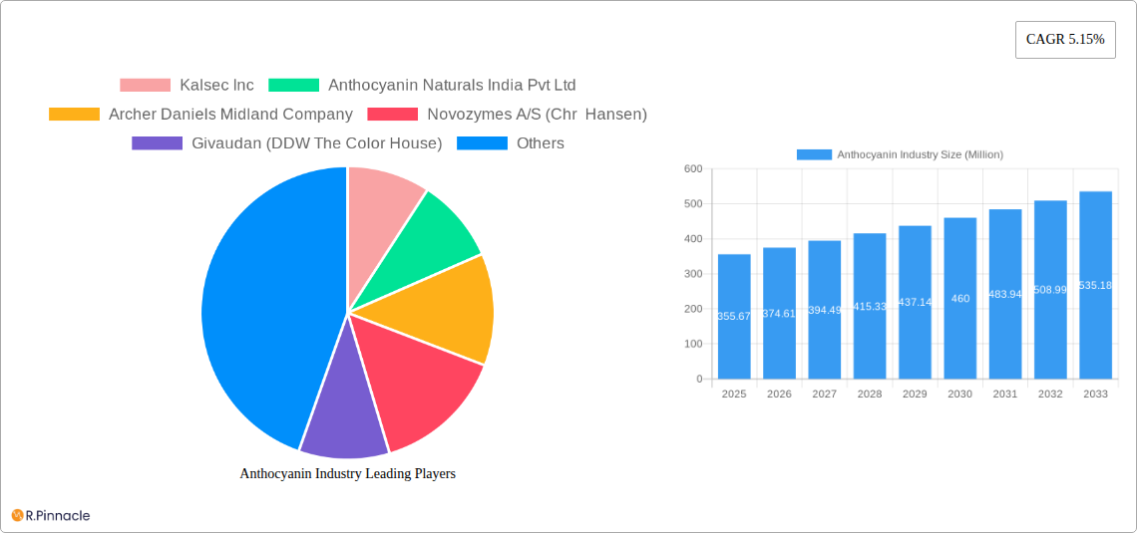Click the 500 y-axis label
The image size is (1137, 533).
(x=693, y=203)
